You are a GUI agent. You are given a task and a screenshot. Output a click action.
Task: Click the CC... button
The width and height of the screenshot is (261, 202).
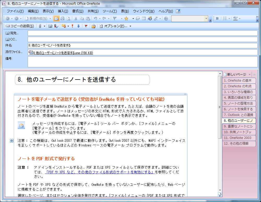[x=11, y=39]
